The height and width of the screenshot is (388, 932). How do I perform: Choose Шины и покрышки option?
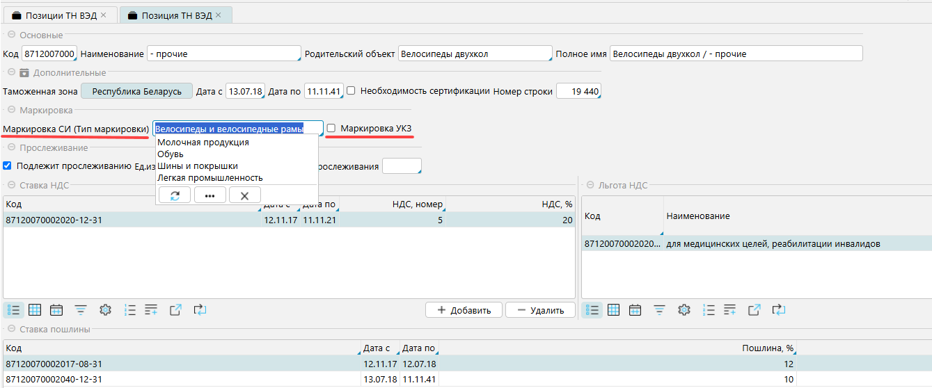198,166
